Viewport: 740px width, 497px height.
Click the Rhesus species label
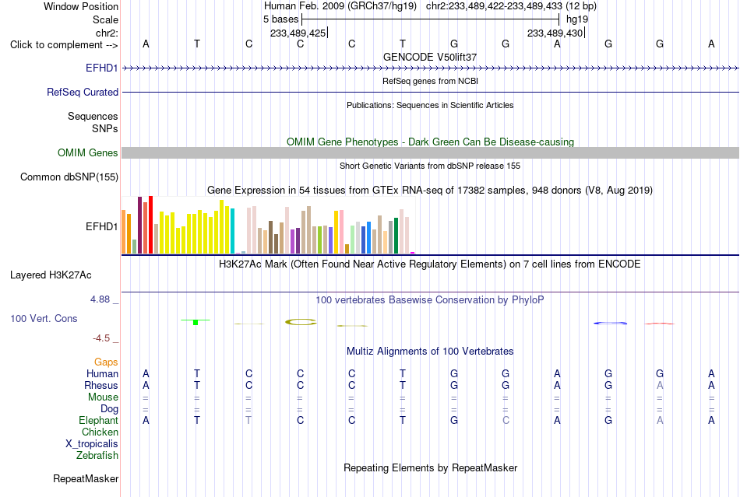[x=101, y=385]
